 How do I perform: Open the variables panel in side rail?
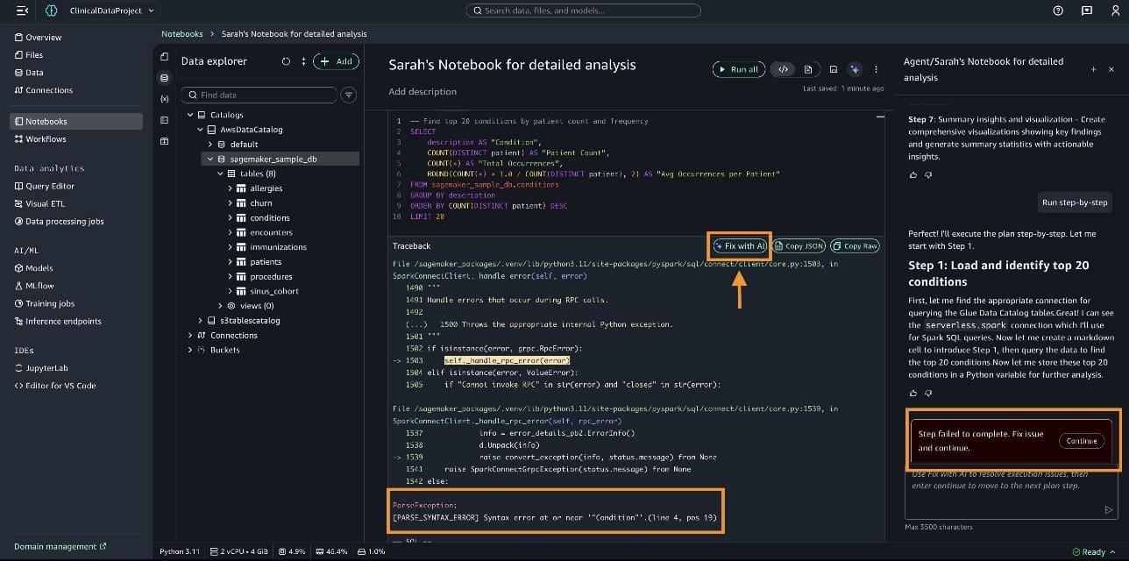click(x=165, y=98)
